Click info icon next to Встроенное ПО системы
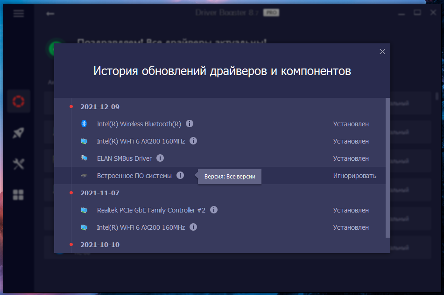The height and width of the screenshot is (295, 444). point(180,175)
